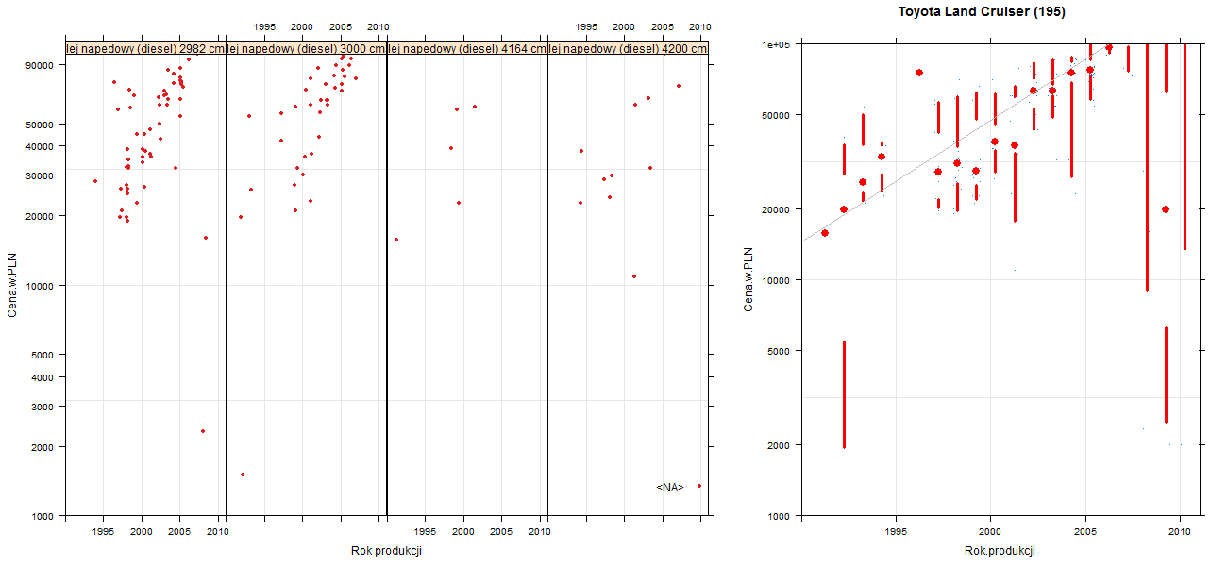Screen dimensions: 1227x566
Task: Click year tick 1995 below the 2982 cm panel
Action: tap(104, 532)
